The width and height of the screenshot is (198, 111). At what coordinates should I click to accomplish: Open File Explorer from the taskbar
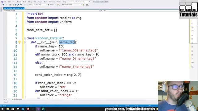[x=8, y=109]
